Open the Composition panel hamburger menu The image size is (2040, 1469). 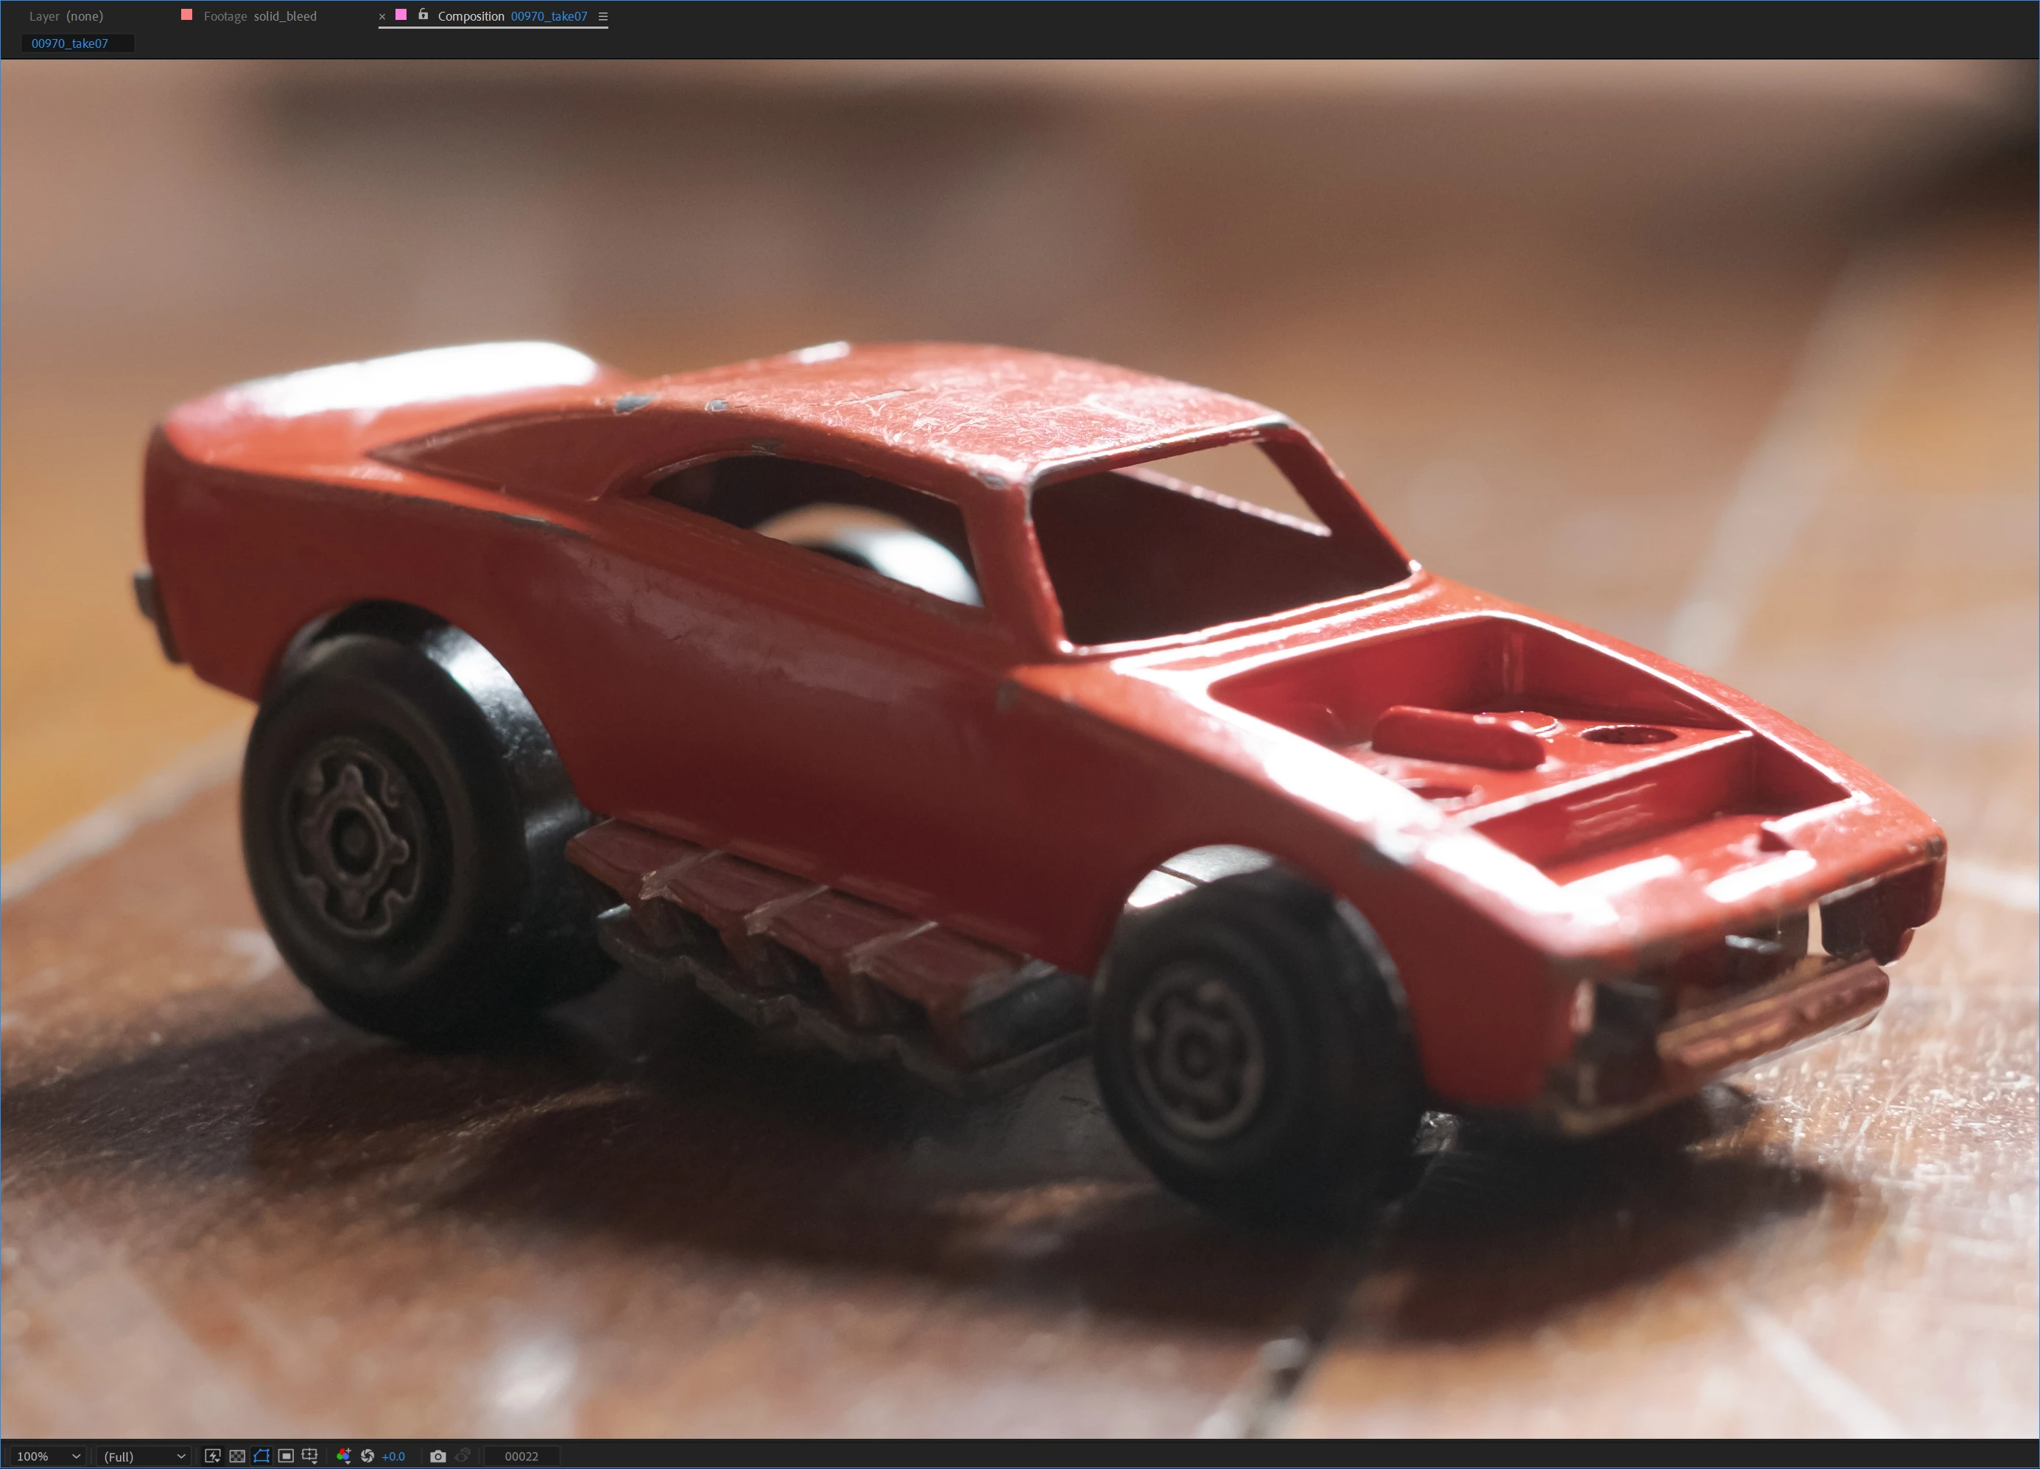tap(602, 16)
